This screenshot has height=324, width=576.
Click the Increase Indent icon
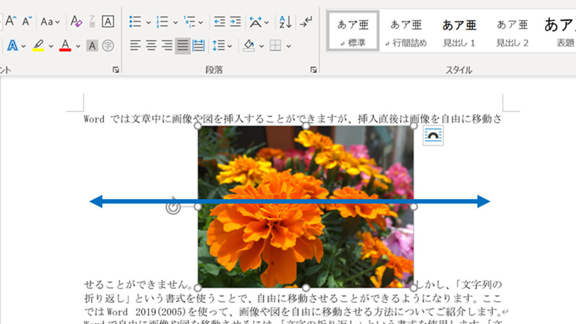[235, 22]
